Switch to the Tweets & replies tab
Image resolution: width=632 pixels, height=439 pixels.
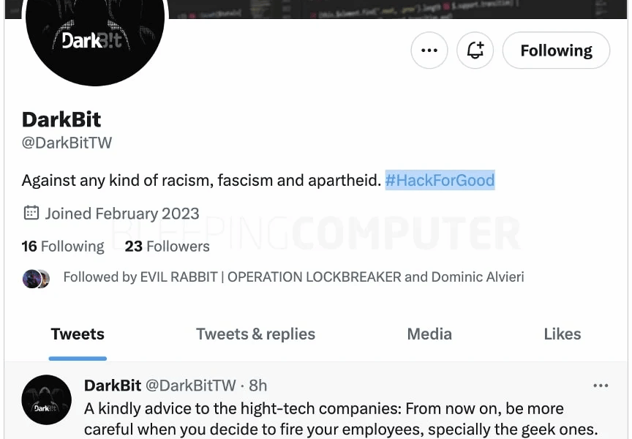(x=255, y=334)
